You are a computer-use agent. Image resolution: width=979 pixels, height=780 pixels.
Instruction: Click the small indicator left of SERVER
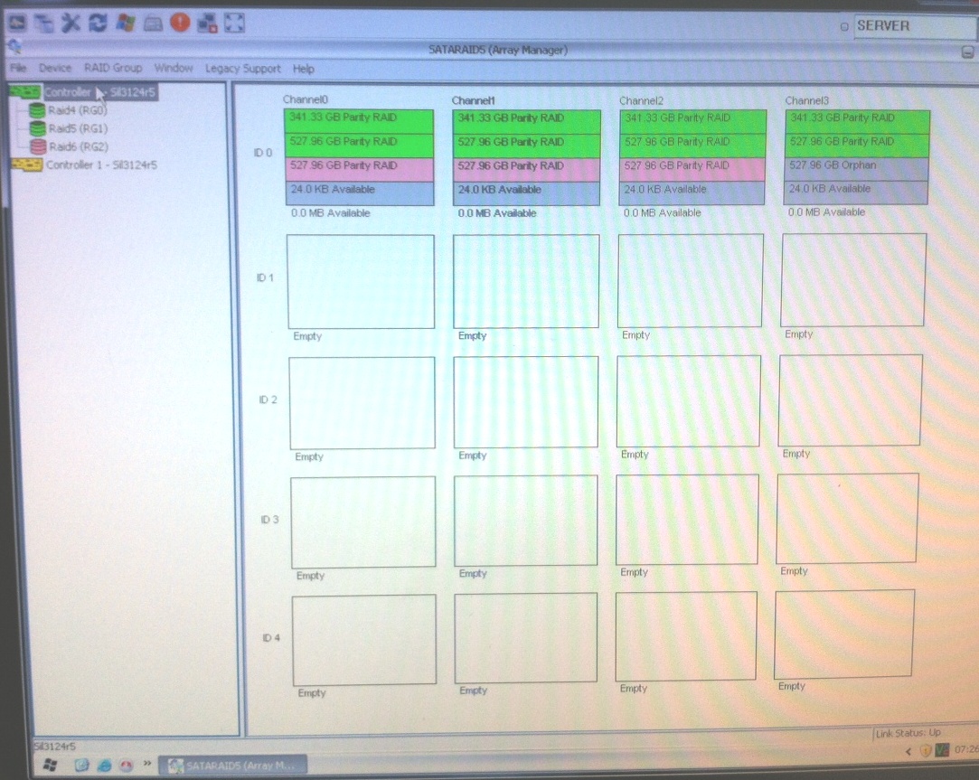click(844, 26)
